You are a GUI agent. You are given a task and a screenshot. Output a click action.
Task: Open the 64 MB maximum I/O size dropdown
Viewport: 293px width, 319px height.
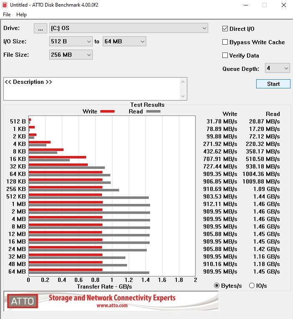click(124, 41)
